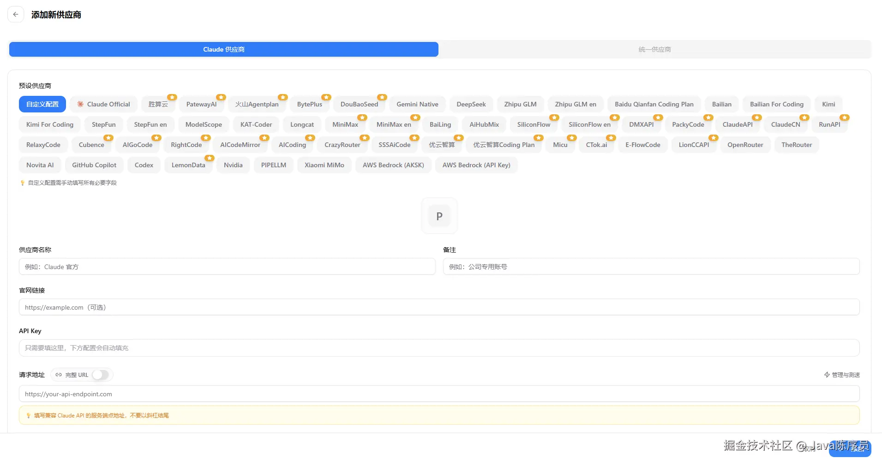The width and height of the screenshot is (882, 464).
Task: Pick the BaiLing preset
Action: 440,124
